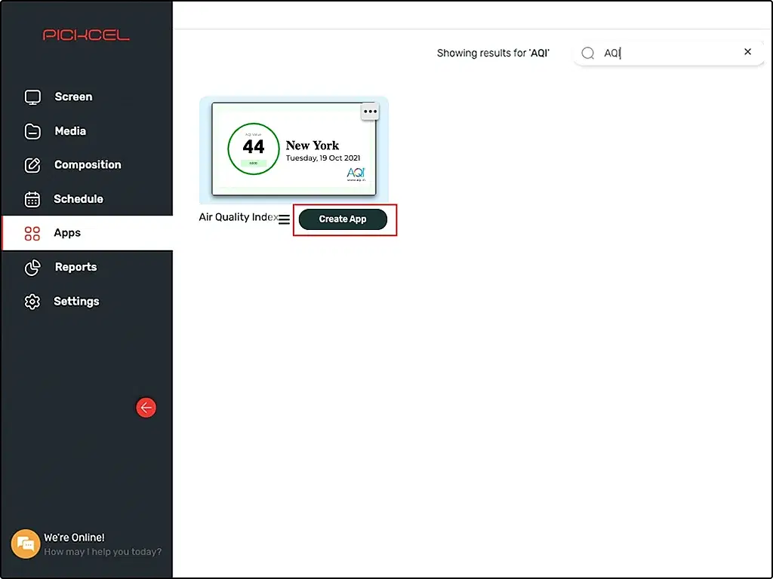This screenshot has width=773, height=579.
Task: Open the Schedule calendar icon
Action: (32, 198)
